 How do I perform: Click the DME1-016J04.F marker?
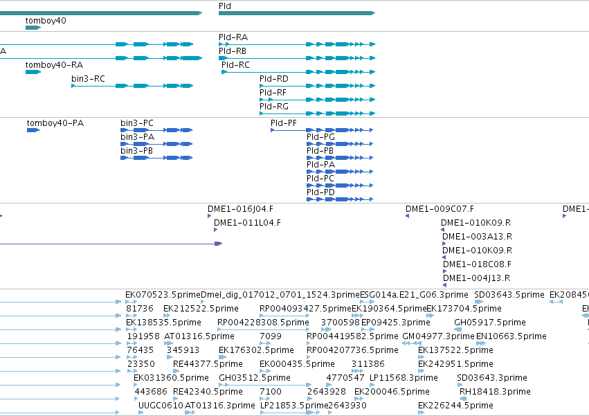209,216
